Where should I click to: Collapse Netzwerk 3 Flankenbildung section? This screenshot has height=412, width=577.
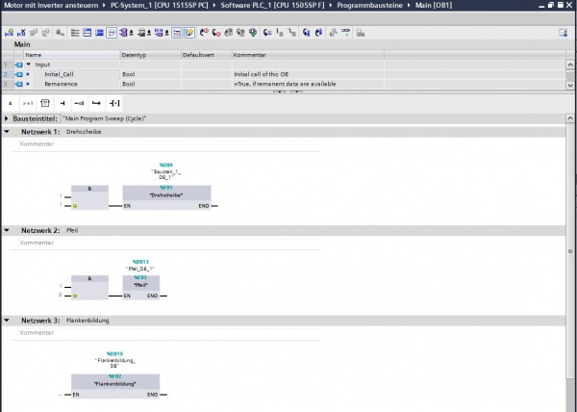[8, 320]
